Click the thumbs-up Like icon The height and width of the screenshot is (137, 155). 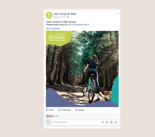48,110
